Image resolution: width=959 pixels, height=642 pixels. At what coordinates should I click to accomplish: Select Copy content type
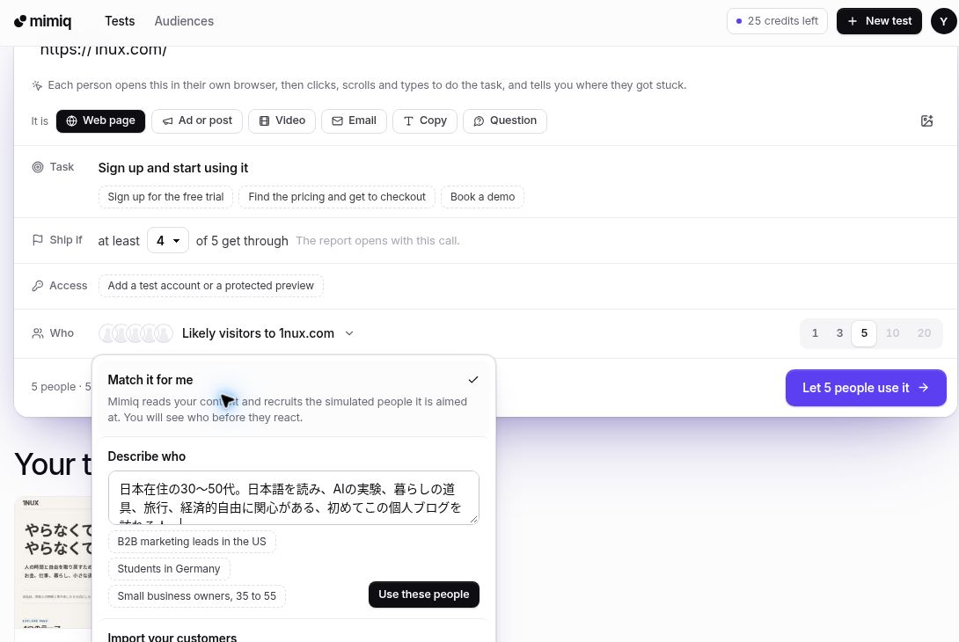tap(425, 121)
